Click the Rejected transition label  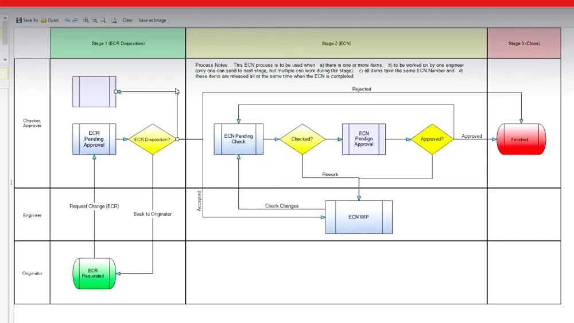pyautogui.click(x=362, y=89)
